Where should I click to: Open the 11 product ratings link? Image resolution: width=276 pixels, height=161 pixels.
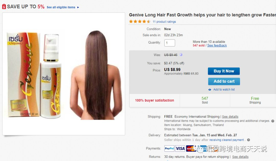coord(164,22)
